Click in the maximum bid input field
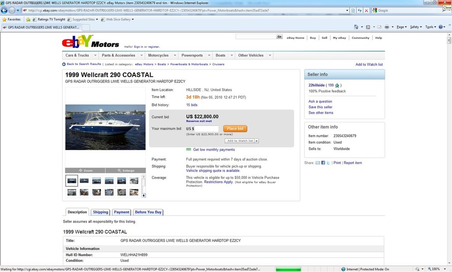 point(207,128)
